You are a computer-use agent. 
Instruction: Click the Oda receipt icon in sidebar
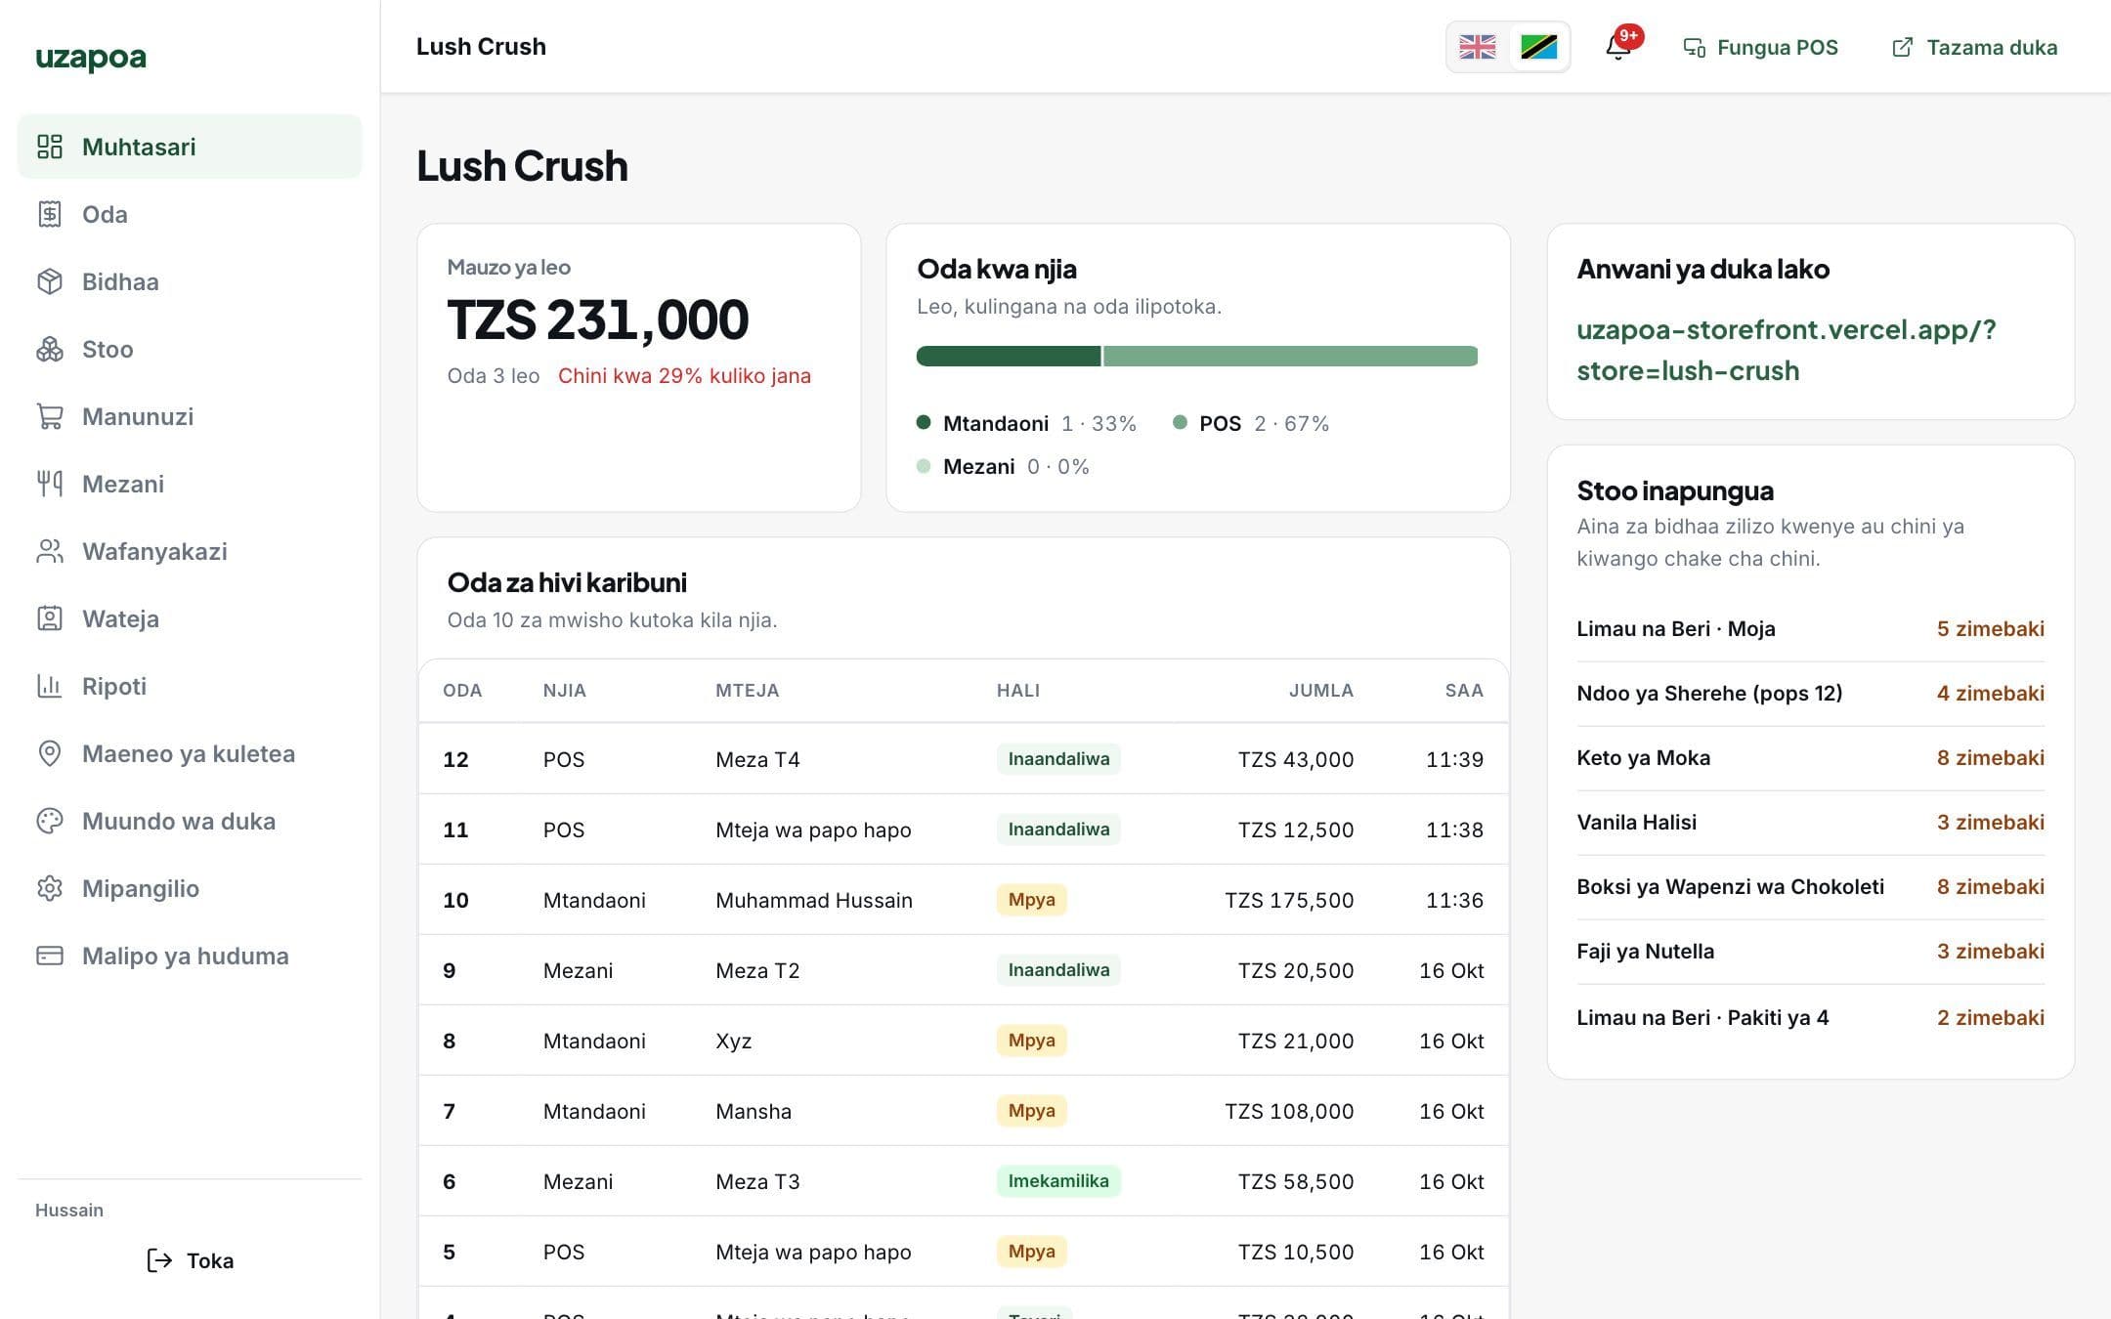50,214
